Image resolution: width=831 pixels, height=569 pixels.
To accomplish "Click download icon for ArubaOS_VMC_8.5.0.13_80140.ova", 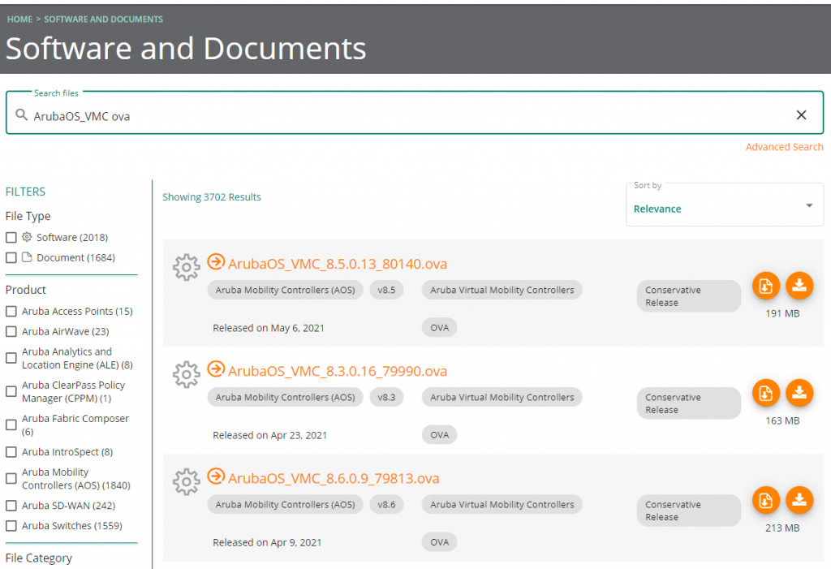I will 799,286.
